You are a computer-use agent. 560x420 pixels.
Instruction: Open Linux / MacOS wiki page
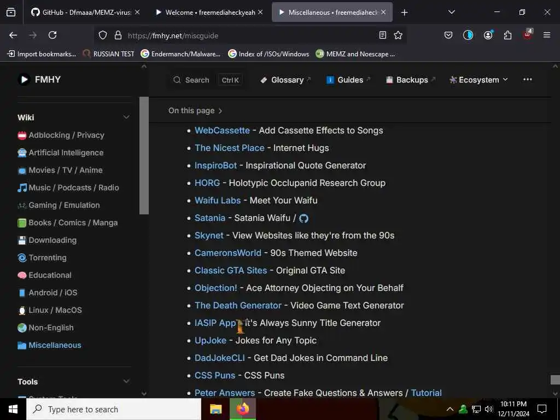[x=50, y=310]
